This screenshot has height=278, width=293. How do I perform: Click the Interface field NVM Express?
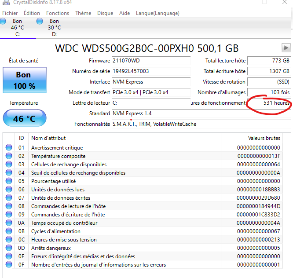coord(151,82)
